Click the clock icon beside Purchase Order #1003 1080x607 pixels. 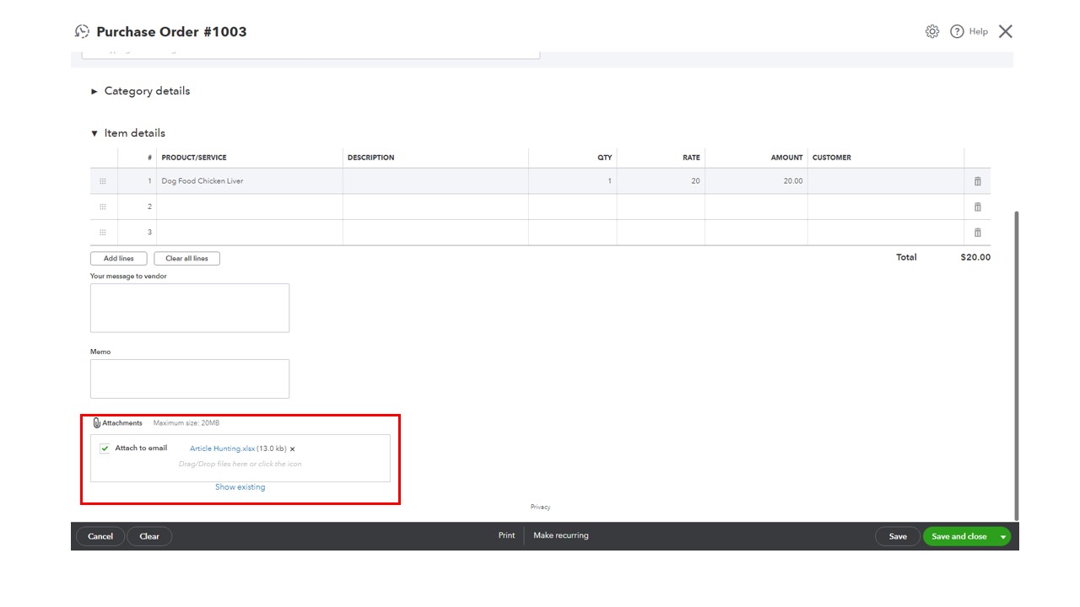[x=82, y=31]
